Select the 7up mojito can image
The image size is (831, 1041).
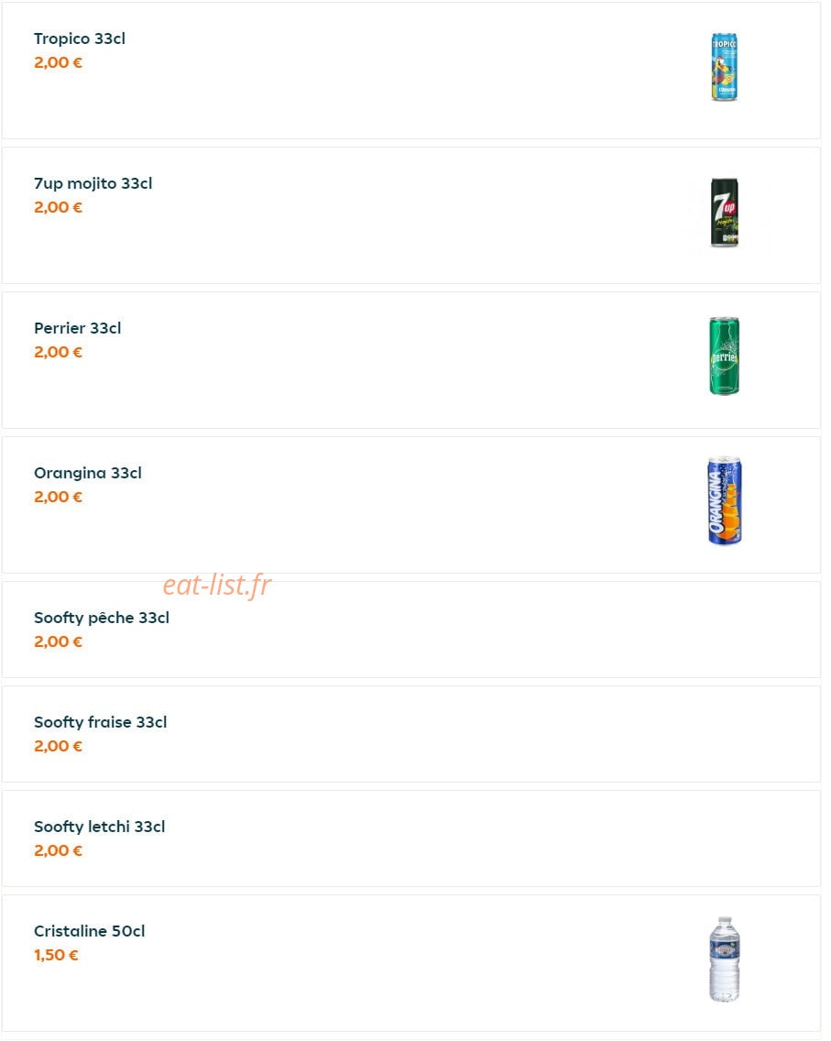(x=724, y=213)
